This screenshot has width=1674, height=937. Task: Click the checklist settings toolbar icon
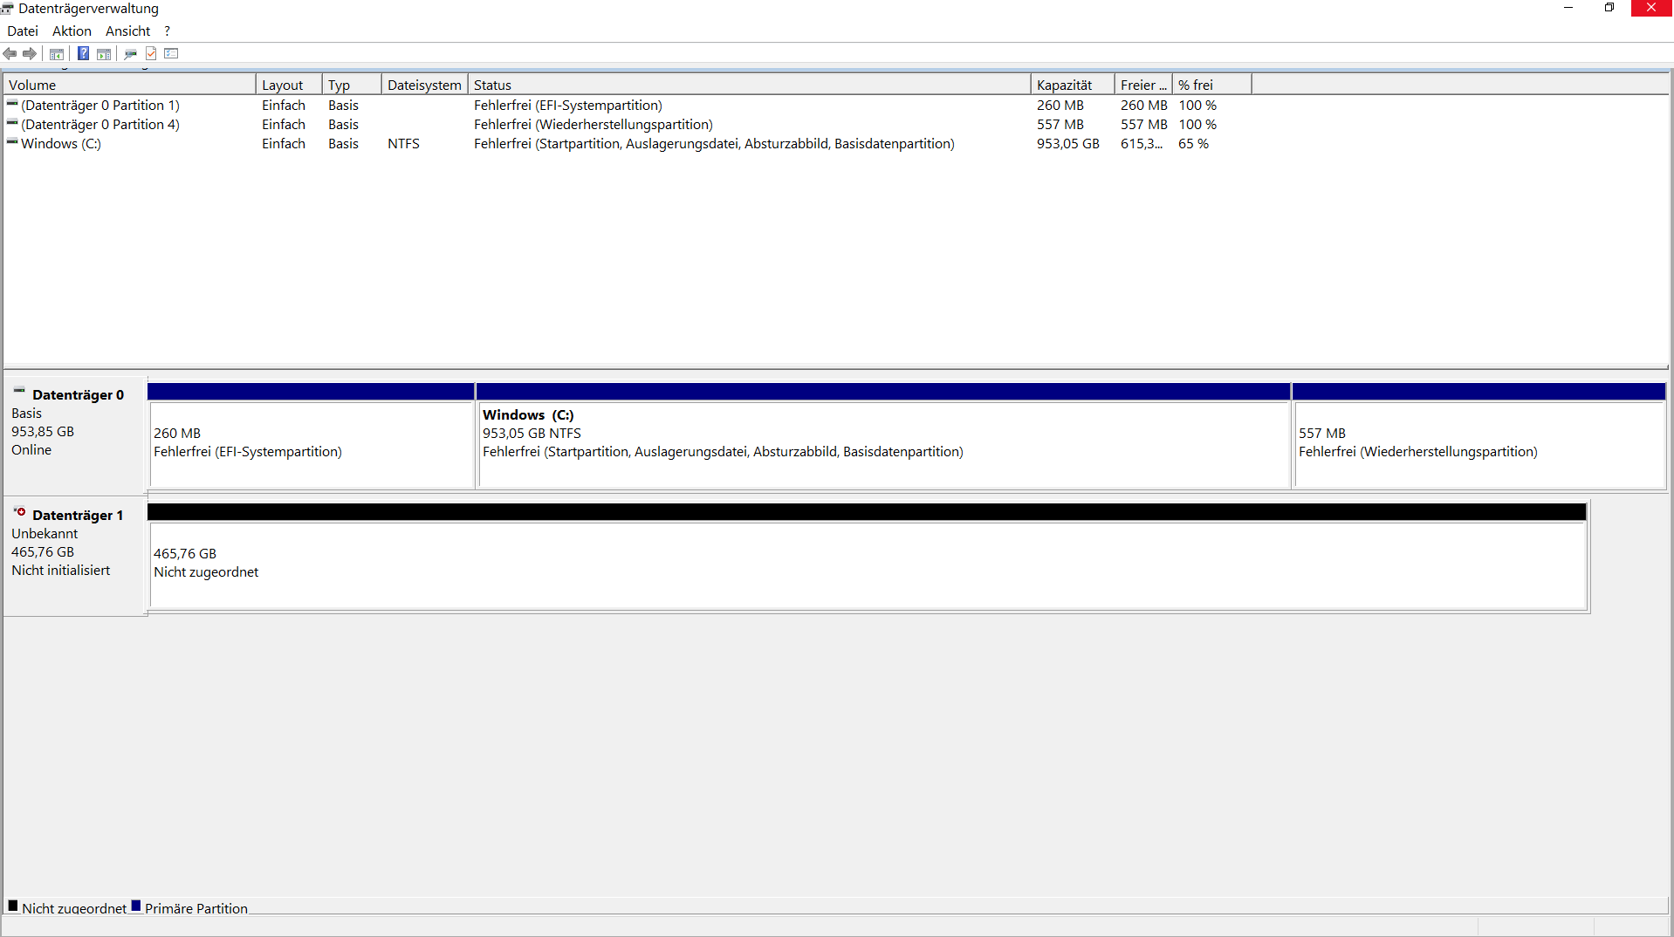[171, 54]
